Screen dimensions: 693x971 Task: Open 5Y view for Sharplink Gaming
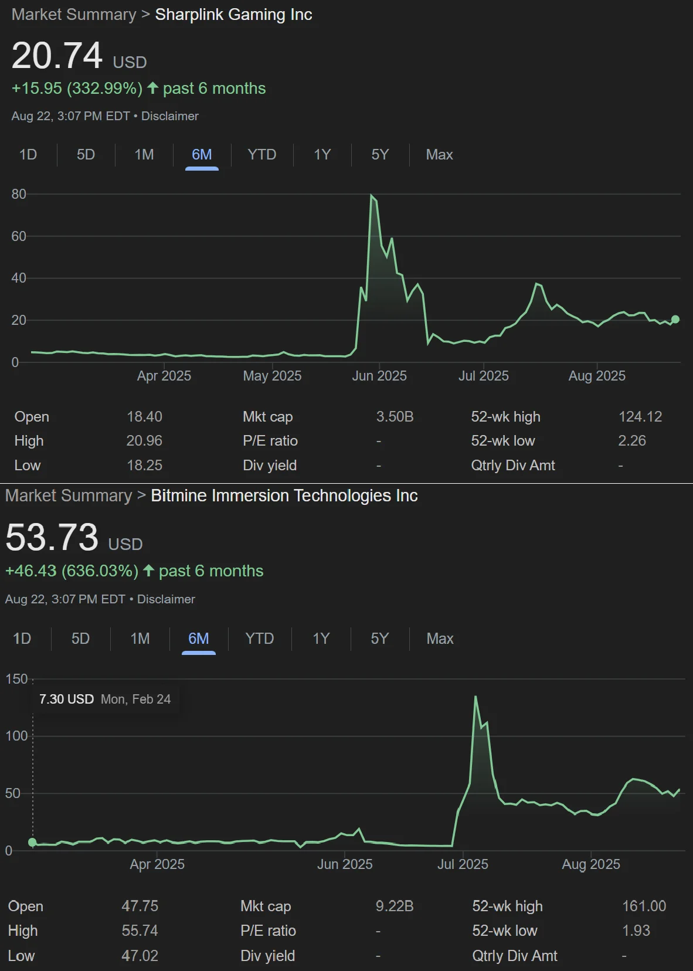coord(380,154)
